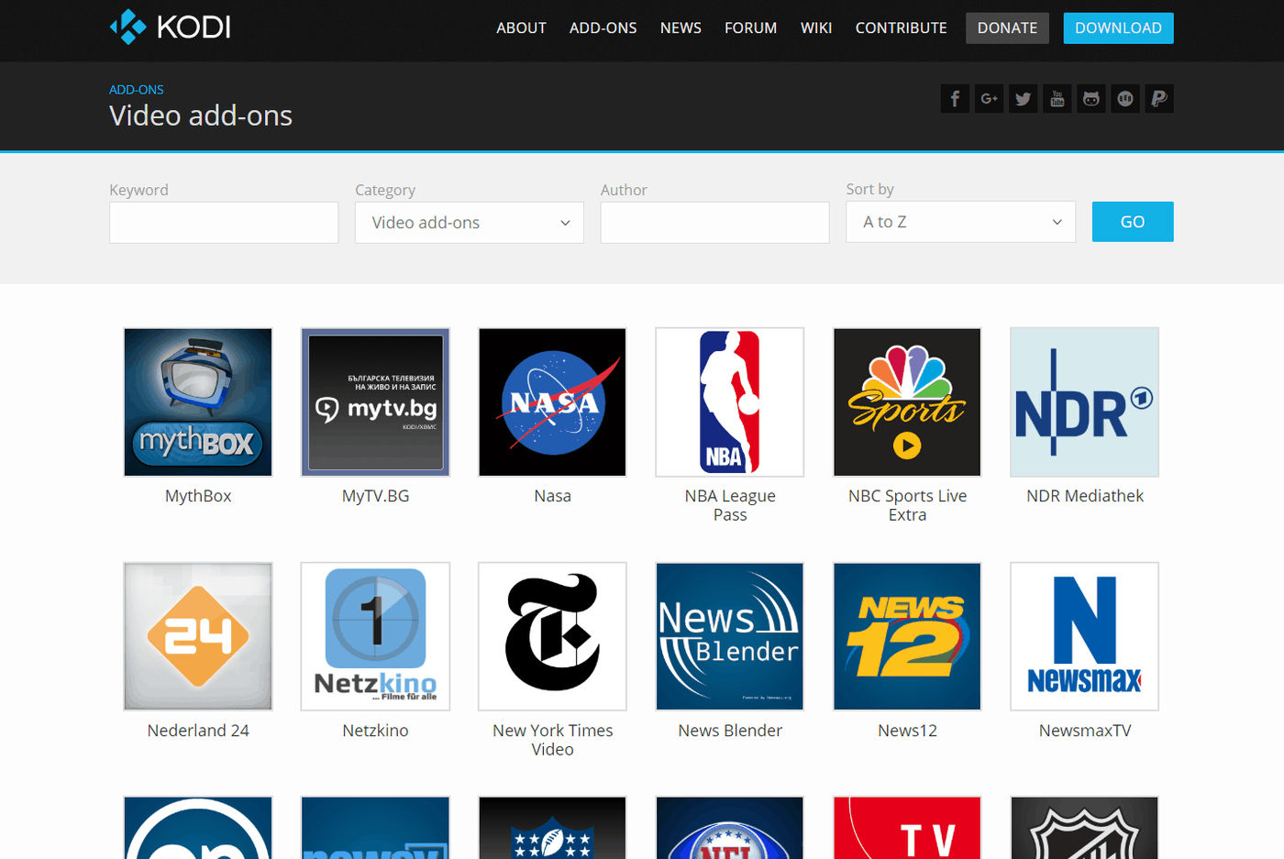Open the New York Times Video logo

coord(552,636)
